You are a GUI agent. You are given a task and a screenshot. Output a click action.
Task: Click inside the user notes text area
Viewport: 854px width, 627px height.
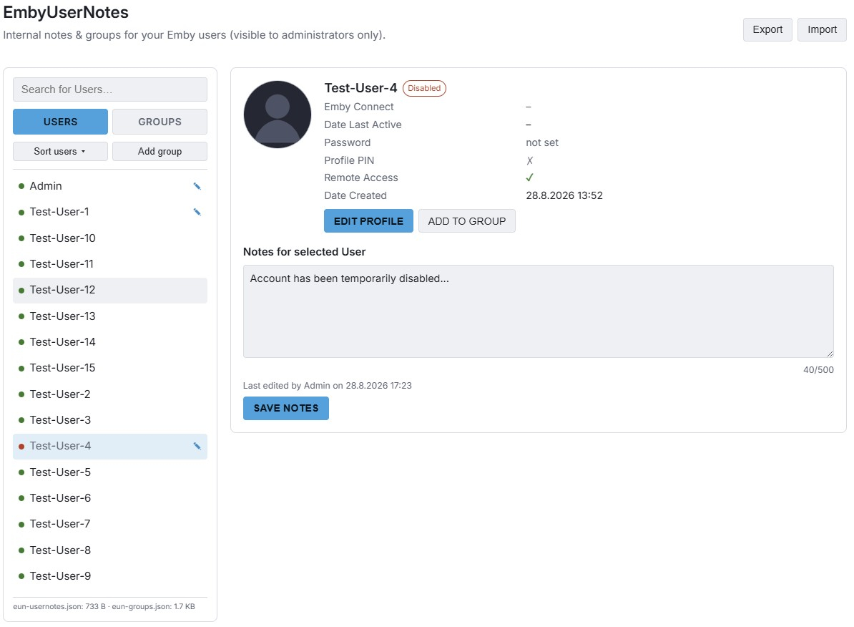pyautogui.click(x=538, y=311)
